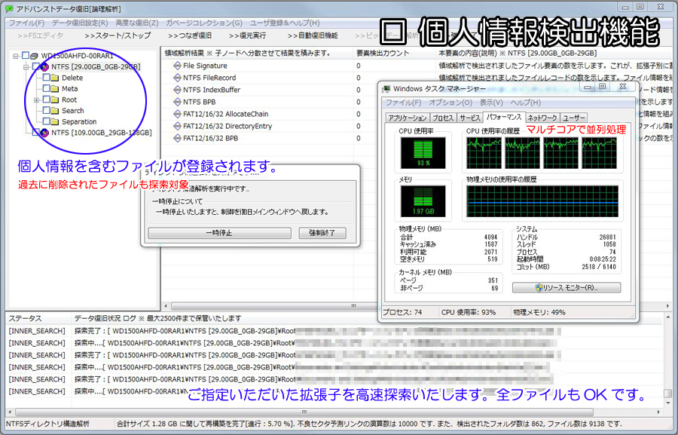The width and height of the screenshot is (678, 435).
Task: Click the File Signature row icon
Action: click(177, 66)
